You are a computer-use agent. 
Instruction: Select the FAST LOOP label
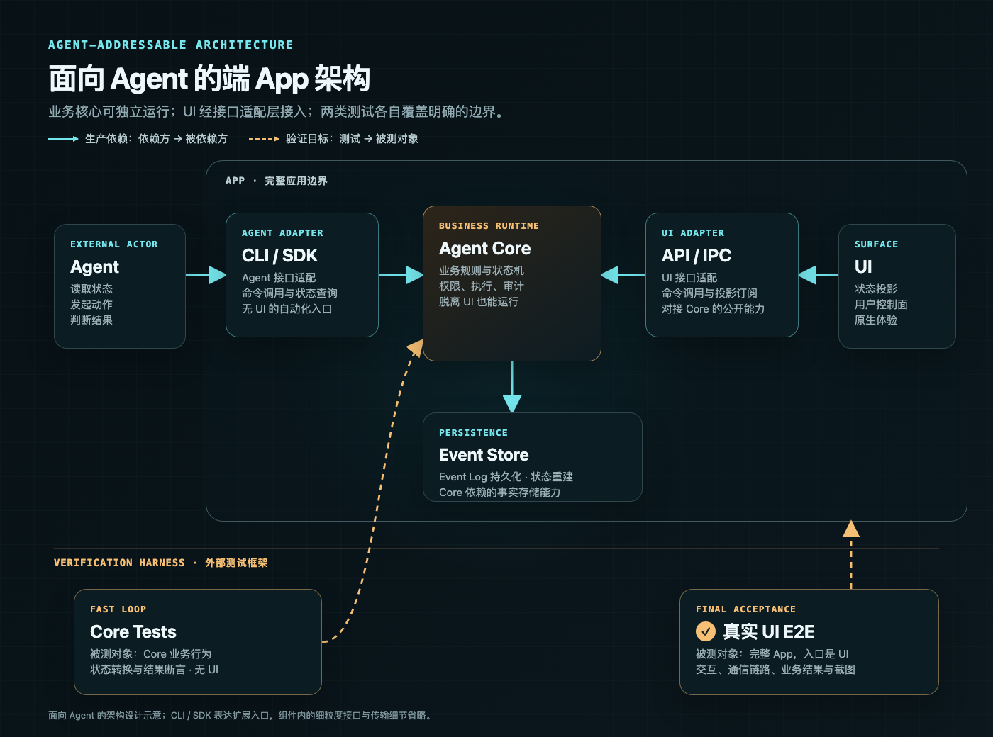[118, 609]
